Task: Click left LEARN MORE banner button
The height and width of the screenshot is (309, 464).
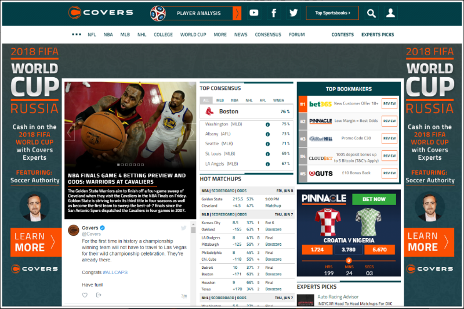Action: (36, 242)
